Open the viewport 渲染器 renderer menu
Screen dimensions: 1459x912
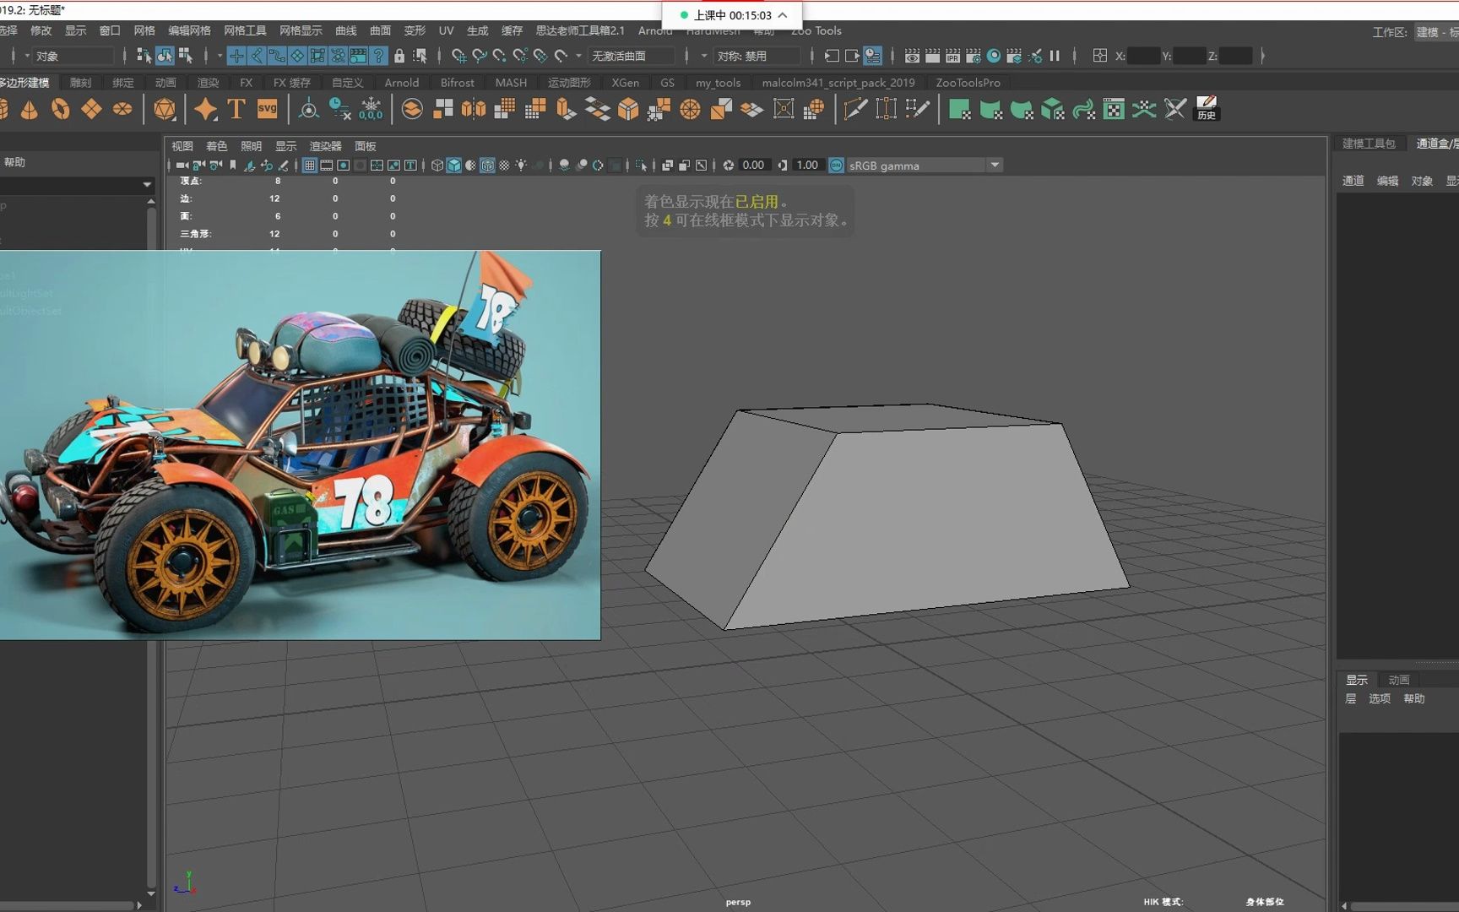(x=325, y=146)
